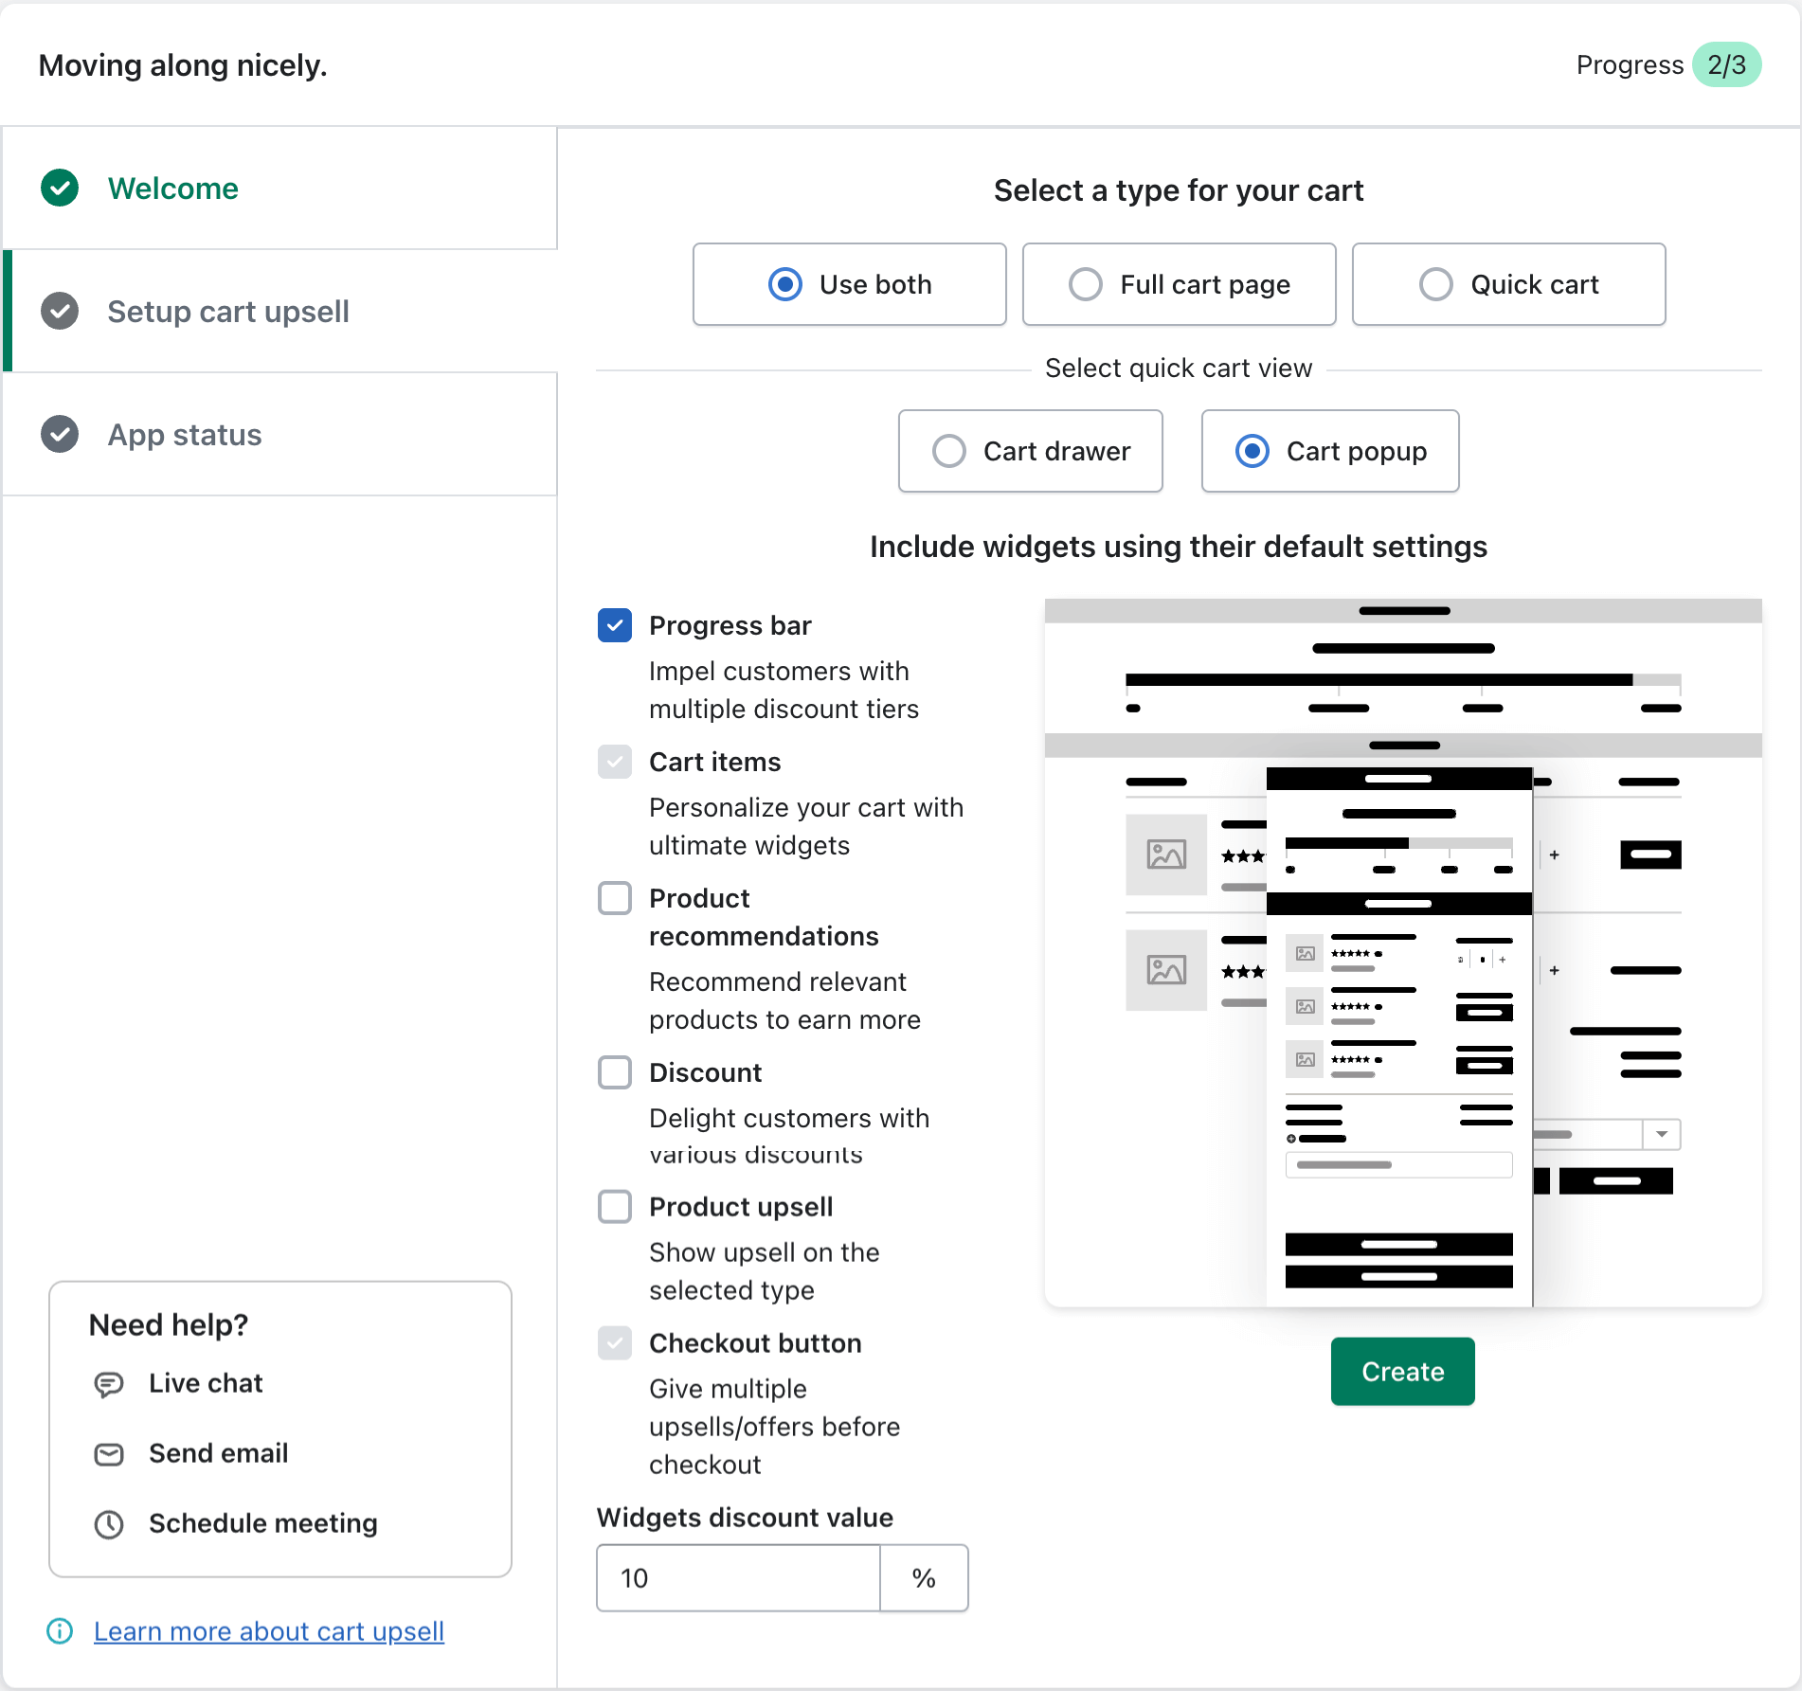Click the Product recommendations label

click(764, 917)
